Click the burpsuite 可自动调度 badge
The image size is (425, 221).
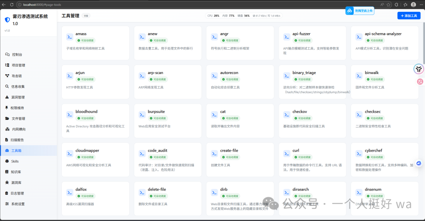tap(158, 118)
